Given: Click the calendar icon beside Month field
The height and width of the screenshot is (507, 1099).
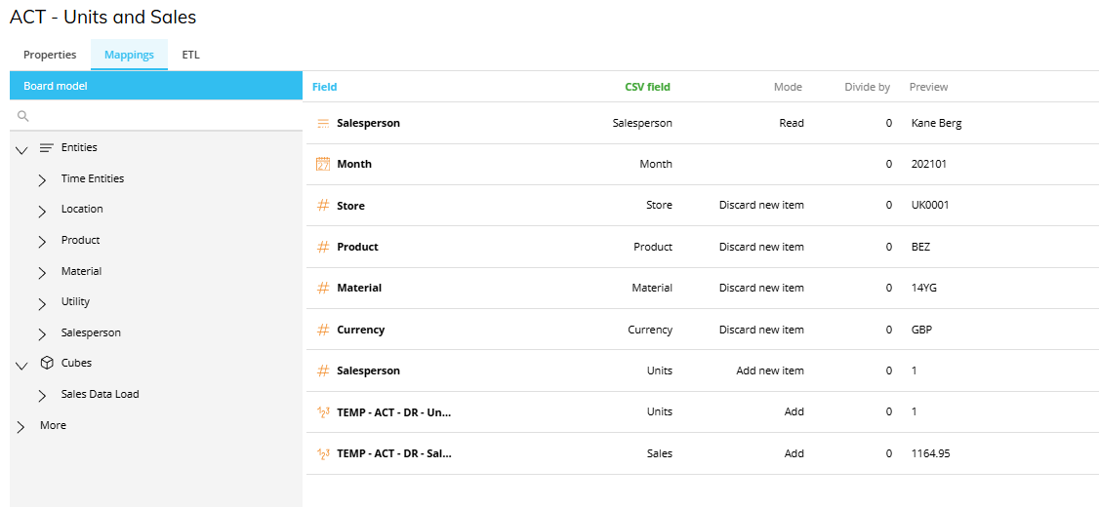Looking at the screenshot, I should point(323,164).
